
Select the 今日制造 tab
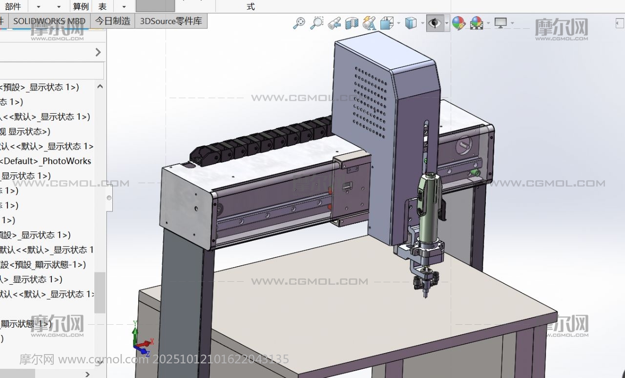pos(112,21)
